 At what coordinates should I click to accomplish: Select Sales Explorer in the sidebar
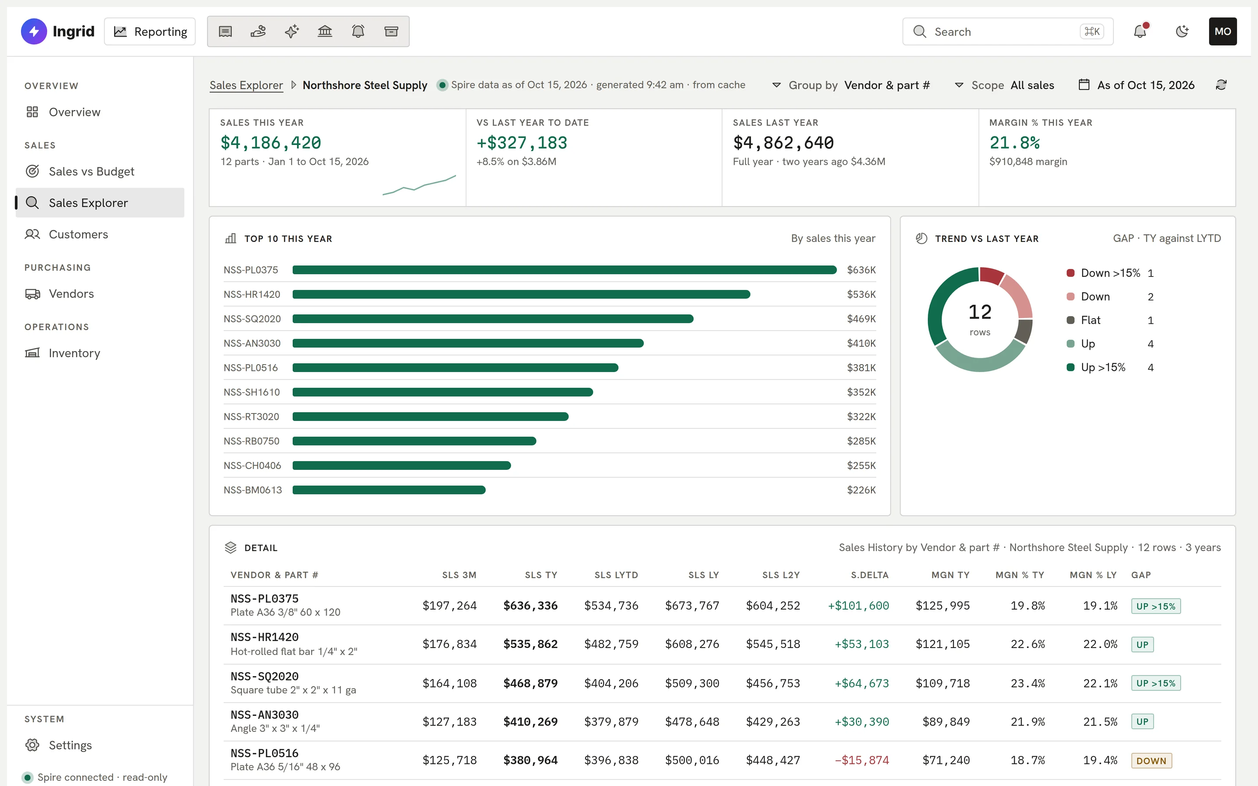pyautogui.click(x=100, y=203)
